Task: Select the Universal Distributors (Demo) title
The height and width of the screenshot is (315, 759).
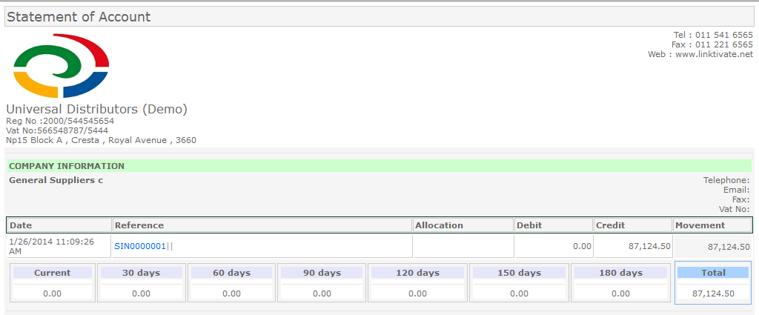Action: (x=97, y=110)
